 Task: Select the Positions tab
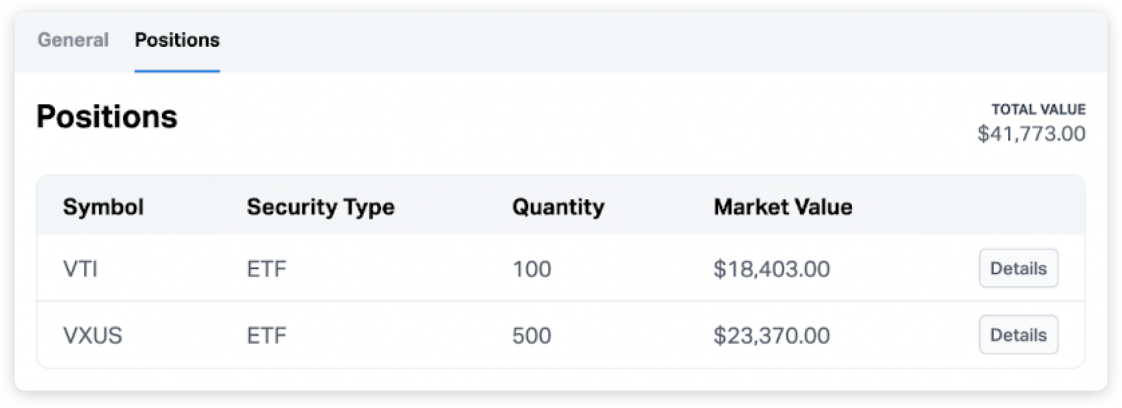(176, 40)
